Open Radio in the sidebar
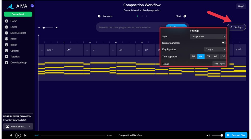251x139 pixels. (14, 39)
